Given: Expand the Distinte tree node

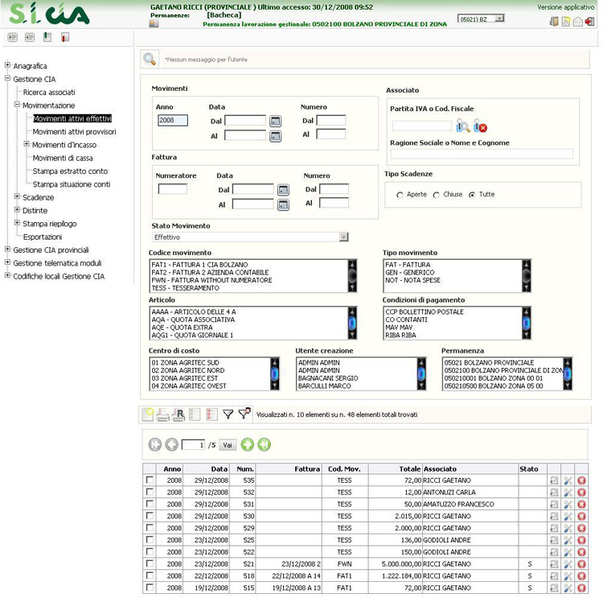Looking at the screenshot, I should tap(17, 210).
